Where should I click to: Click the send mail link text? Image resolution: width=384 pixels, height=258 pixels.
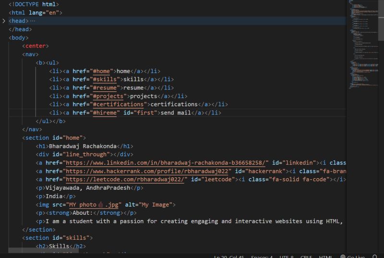tap(176, 113)
